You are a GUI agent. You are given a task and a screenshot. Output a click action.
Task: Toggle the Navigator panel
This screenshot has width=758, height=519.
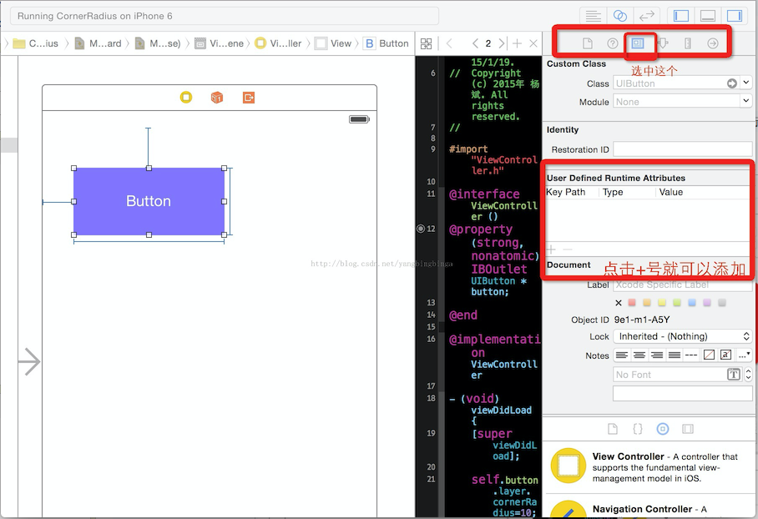681,16
